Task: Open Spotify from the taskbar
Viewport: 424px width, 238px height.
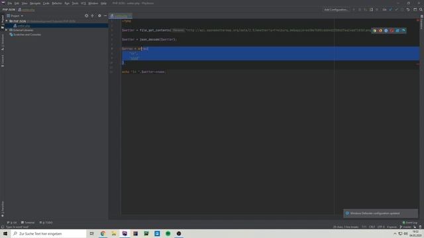Action: pos(168,233)
